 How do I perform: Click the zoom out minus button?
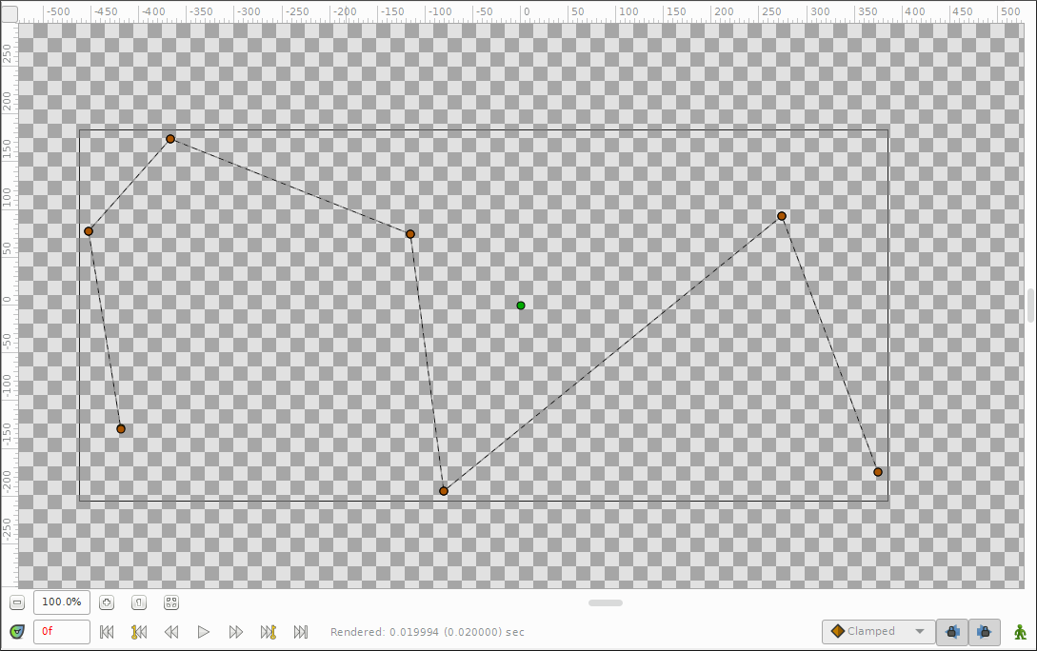(x=17, y=602)
